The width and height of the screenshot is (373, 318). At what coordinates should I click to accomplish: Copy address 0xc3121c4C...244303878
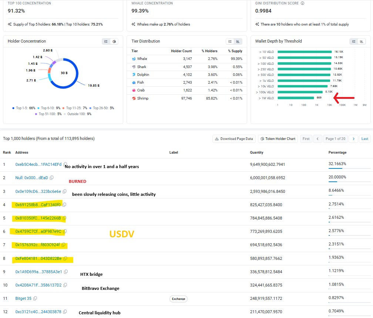pos(65,312)
